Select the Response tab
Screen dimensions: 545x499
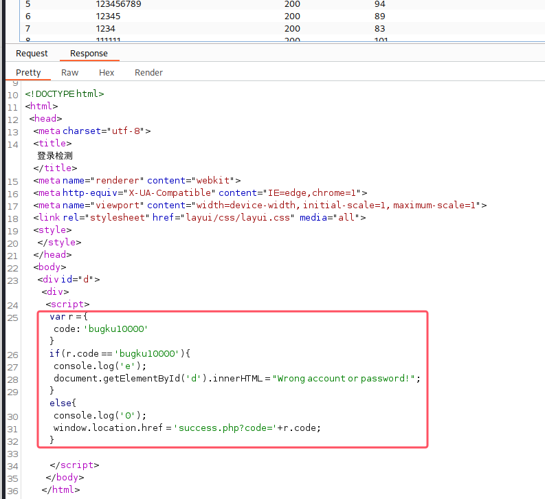[89, 54]
